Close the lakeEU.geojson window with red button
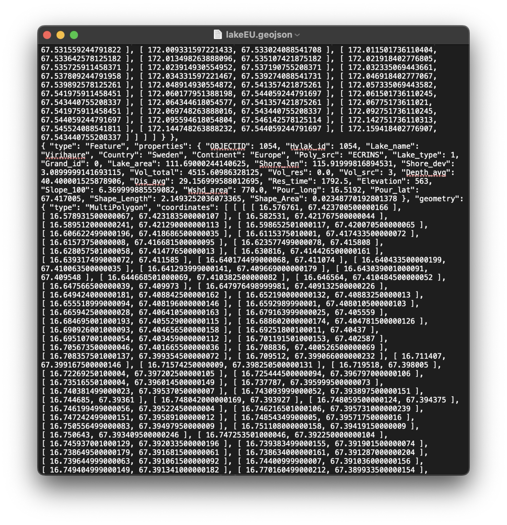507x525 pixels. (47, 35)
